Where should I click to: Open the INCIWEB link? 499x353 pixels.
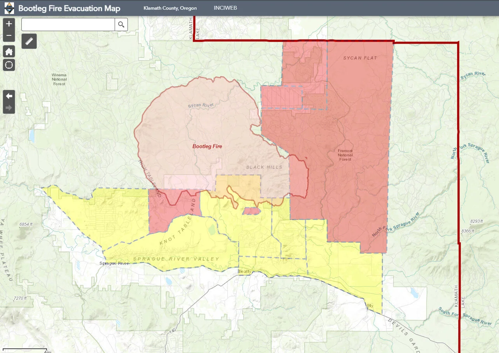225,8
